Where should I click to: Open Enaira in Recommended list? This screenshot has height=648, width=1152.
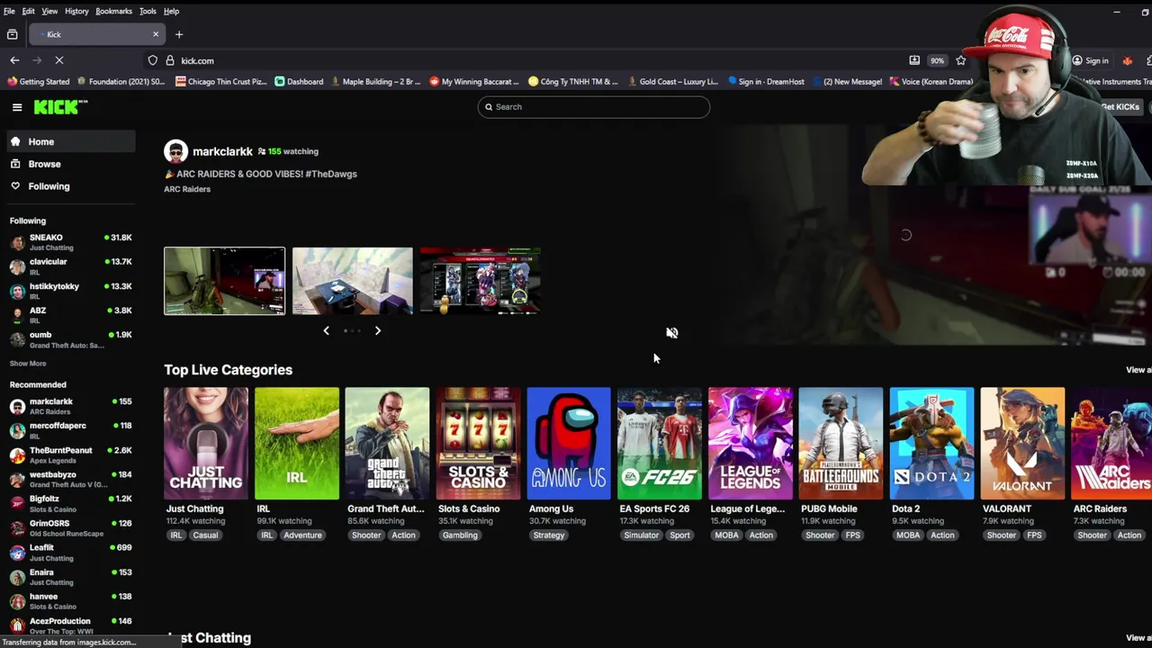tap(70, 577)
